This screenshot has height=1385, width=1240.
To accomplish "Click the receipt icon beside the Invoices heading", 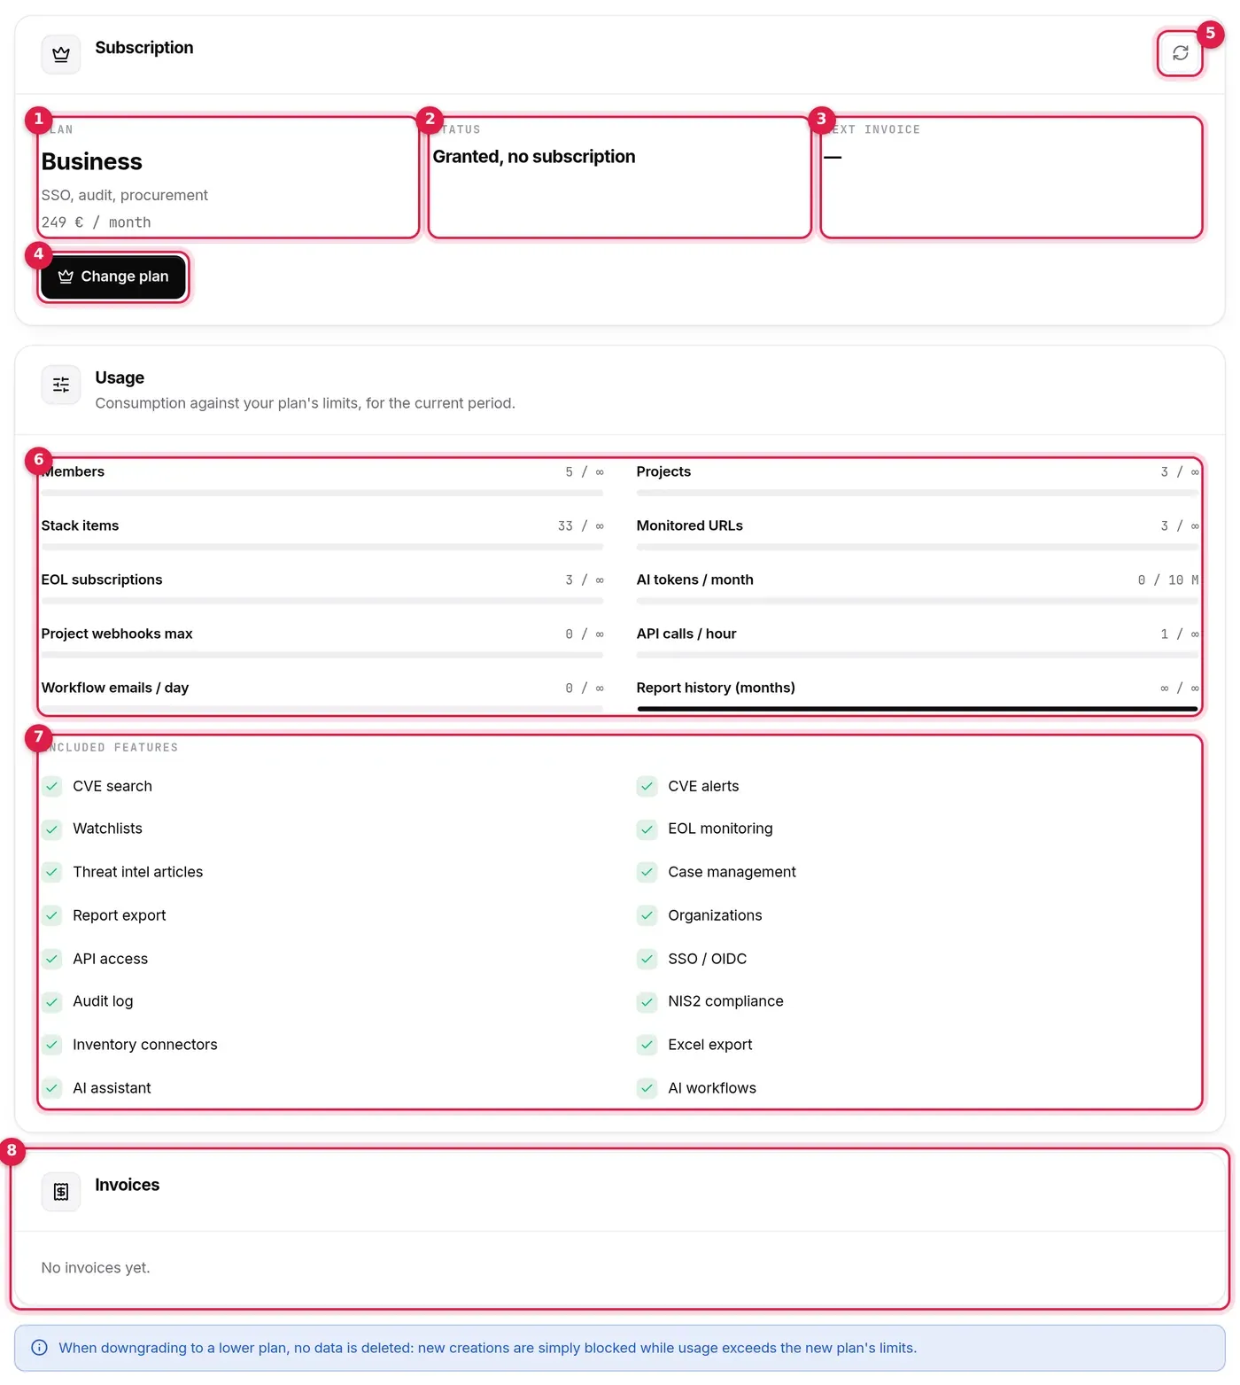I will click(x=61, y=1192).
